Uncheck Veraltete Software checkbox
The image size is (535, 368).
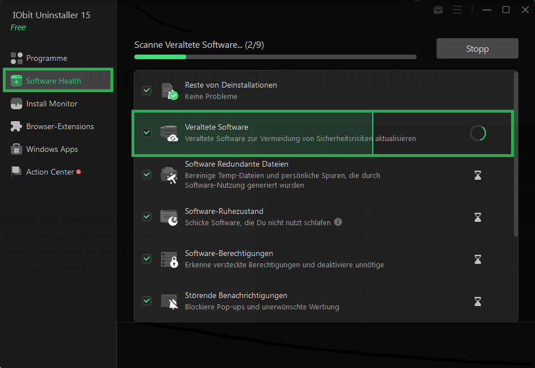pos(147,133)
